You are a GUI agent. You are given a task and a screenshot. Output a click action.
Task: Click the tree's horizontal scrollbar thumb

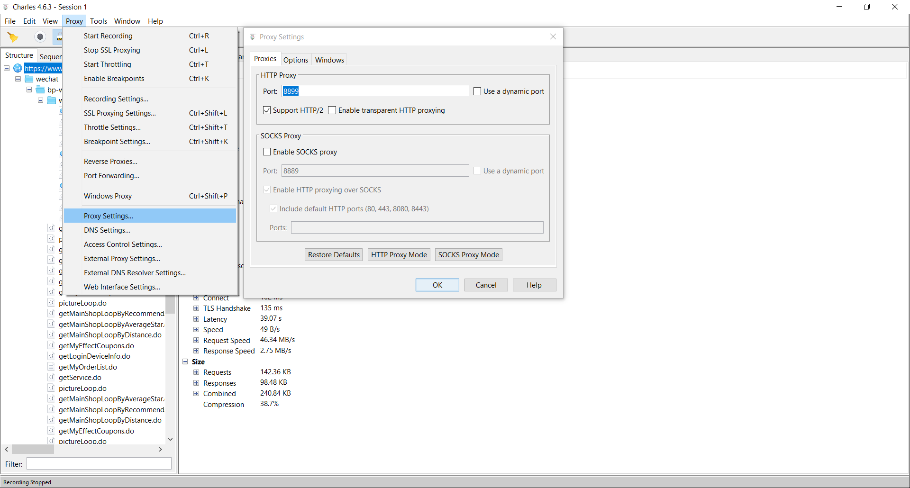pyautogui.click(x=32, y=449)
